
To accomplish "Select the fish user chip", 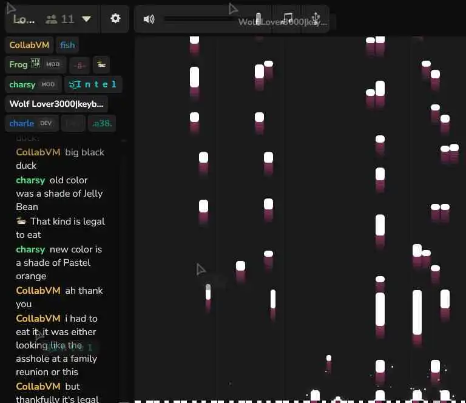I will 67,45.
